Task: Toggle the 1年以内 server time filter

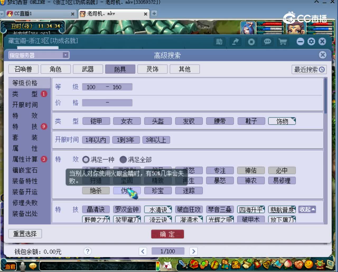Action: click(x=96, y=140)
